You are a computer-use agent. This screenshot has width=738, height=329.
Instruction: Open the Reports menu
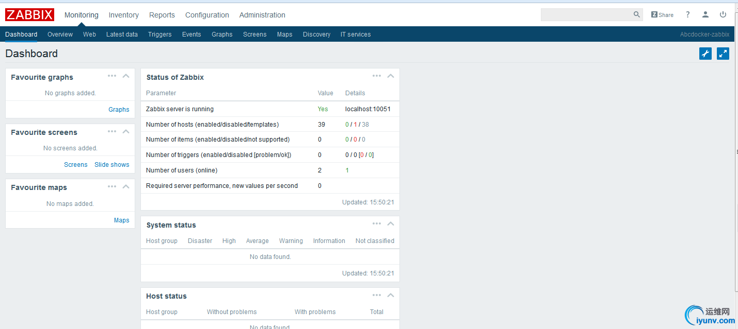(x=162, y=15)
